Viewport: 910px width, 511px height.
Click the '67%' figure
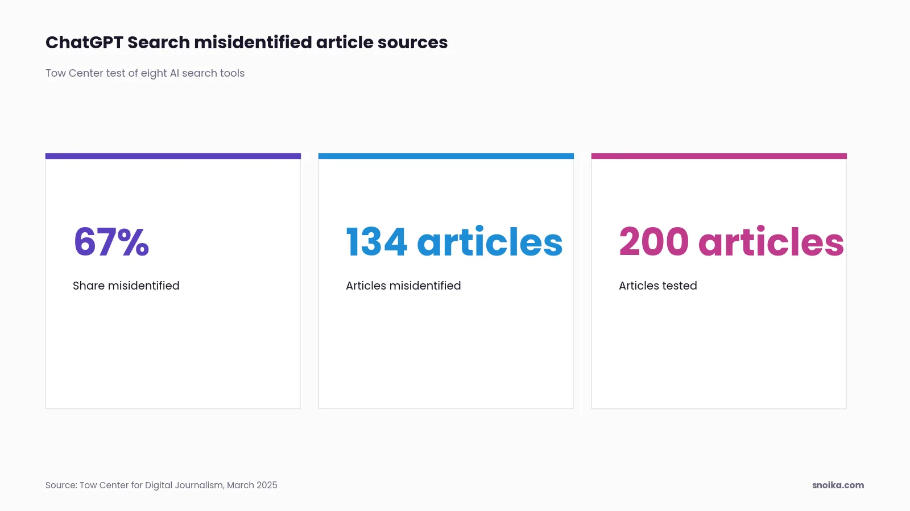(111, 242)
